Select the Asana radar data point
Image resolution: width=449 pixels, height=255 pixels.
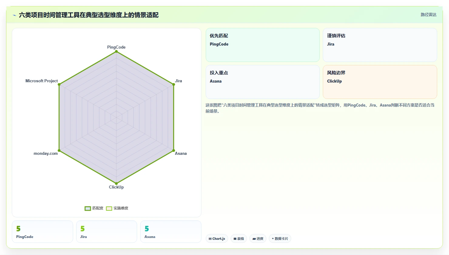(x=174, y=150)
